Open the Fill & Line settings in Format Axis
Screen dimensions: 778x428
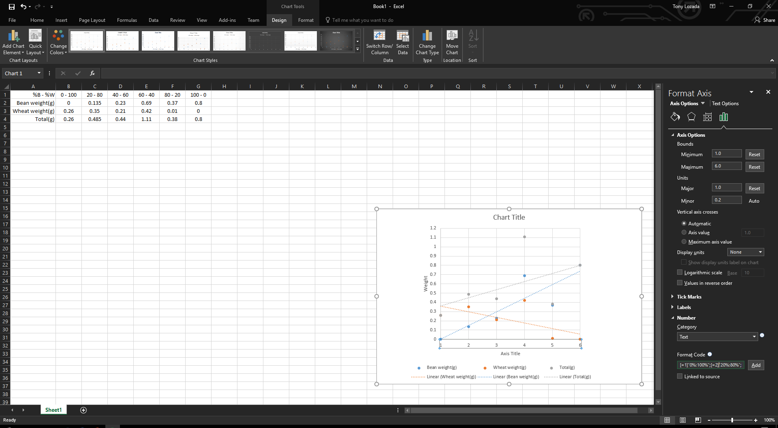pyautogui.click(x=675, y=117)
